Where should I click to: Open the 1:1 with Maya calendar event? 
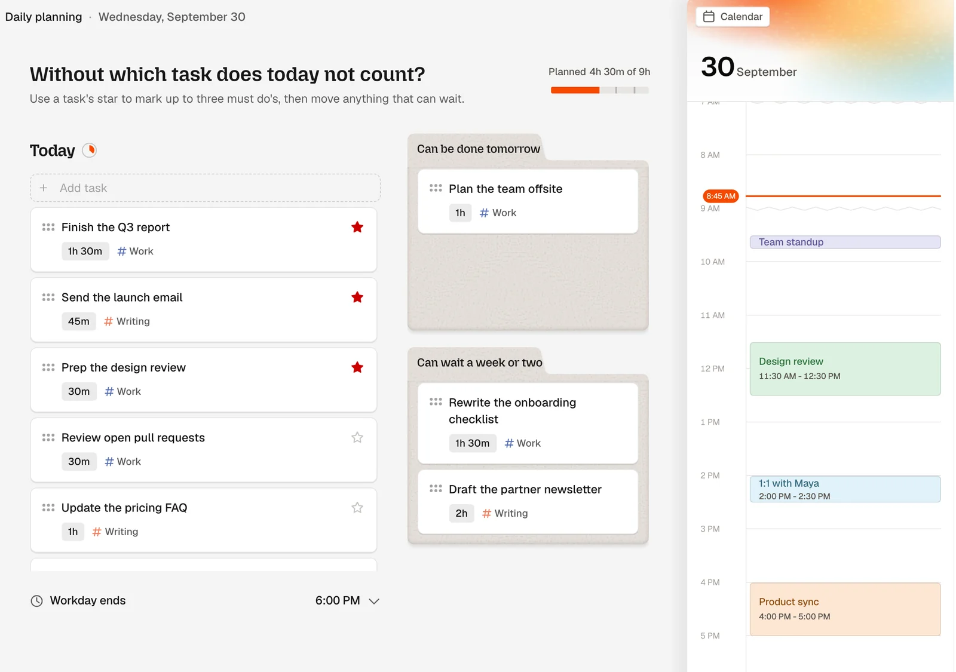point(845,489)
